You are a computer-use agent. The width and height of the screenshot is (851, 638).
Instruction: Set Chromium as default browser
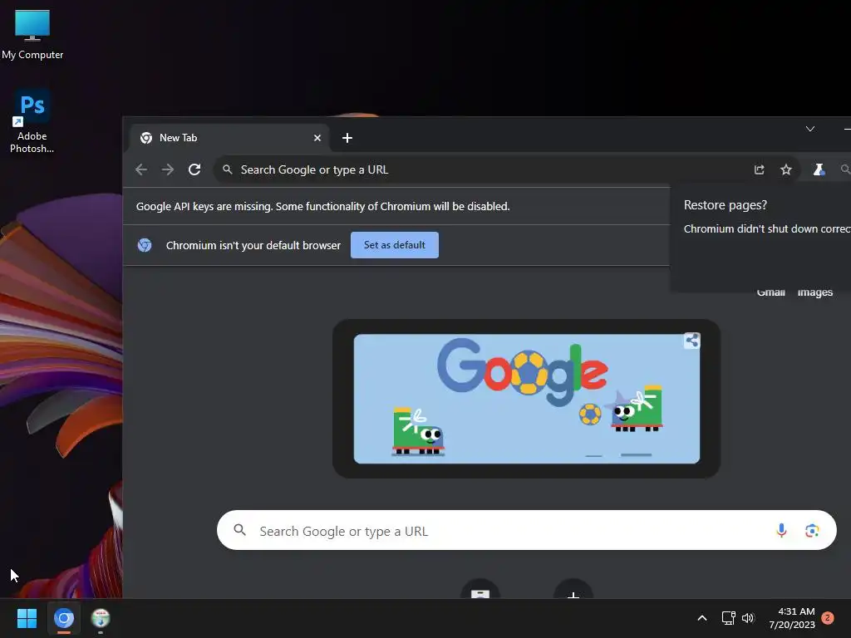395,245
